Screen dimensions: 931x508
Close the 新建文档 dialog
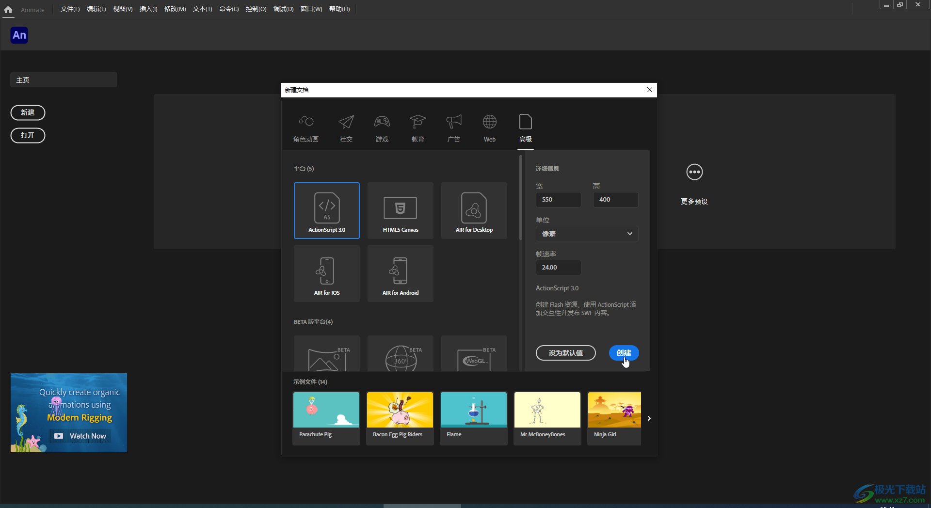650,90
